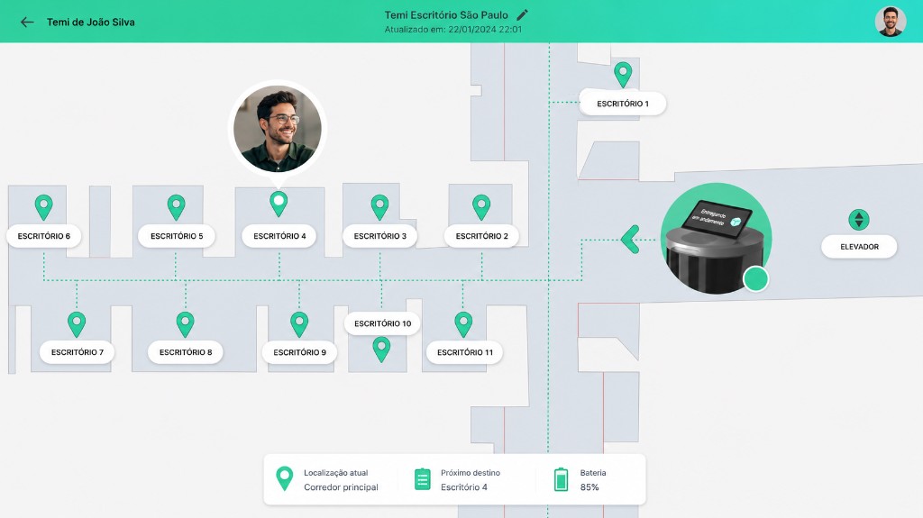
Task: Click the back arrow icon
Action: coord(27,23)
